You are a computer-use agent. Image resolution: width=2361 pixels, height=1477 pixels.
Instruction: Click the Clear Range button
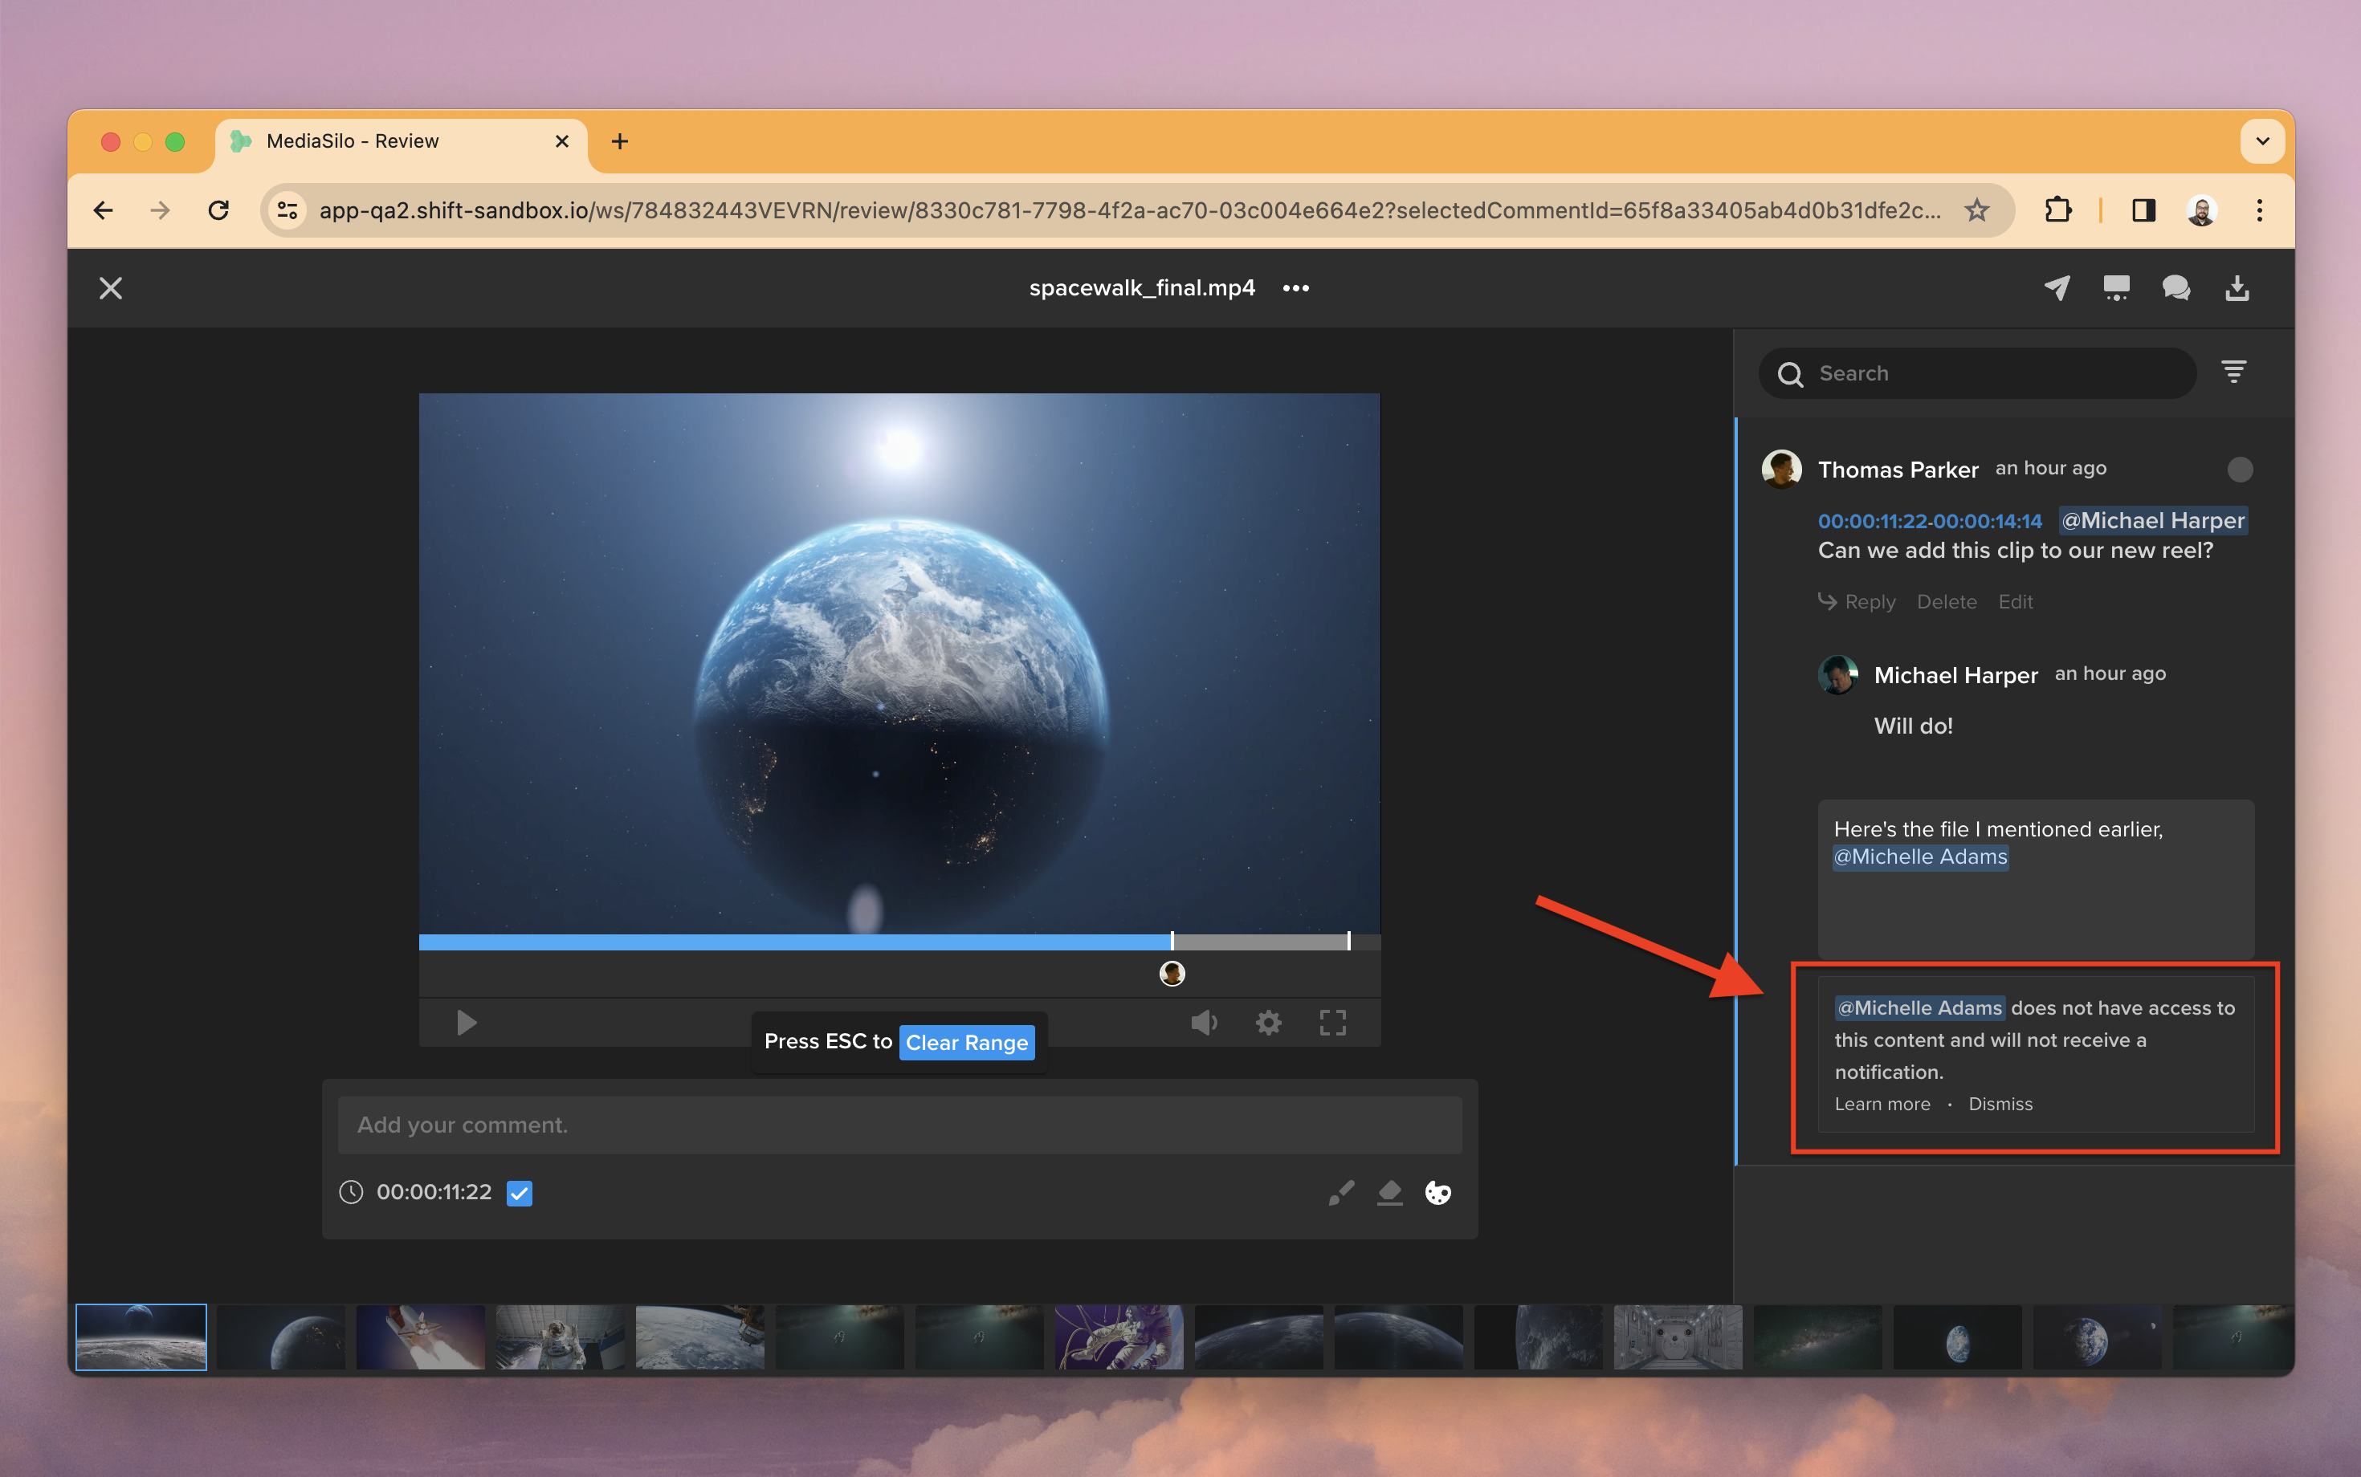click(967, 1042)
